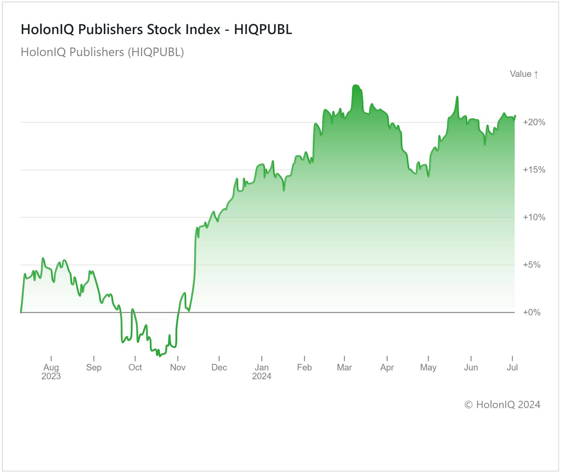
Task: Click the © HolonIQ 2024 copyright text
Action: (x=502, y=405)
